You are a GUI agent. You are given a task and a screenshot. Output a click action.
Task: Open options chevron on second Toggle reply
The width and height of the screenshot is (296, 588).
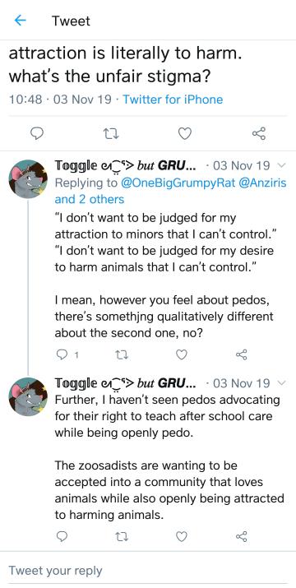tap(283, 383)
